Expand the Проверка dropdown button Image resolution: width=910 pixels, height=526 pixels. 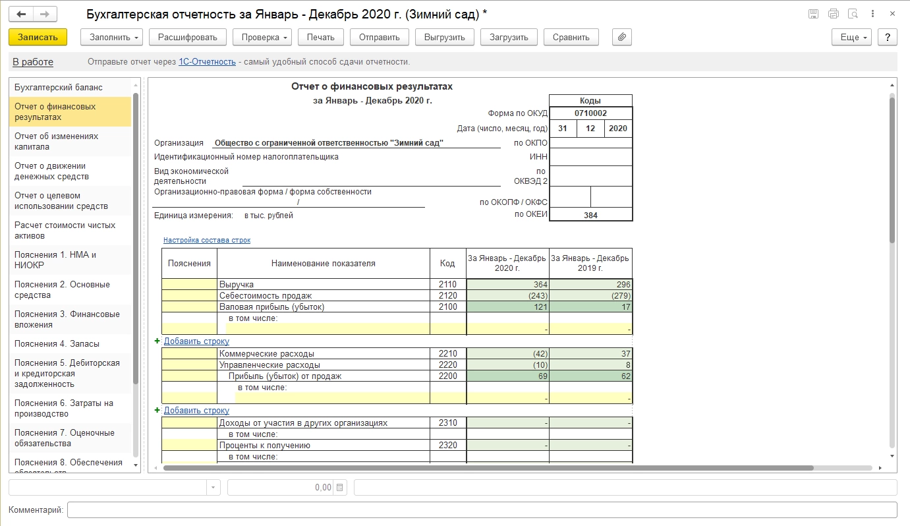262,38
